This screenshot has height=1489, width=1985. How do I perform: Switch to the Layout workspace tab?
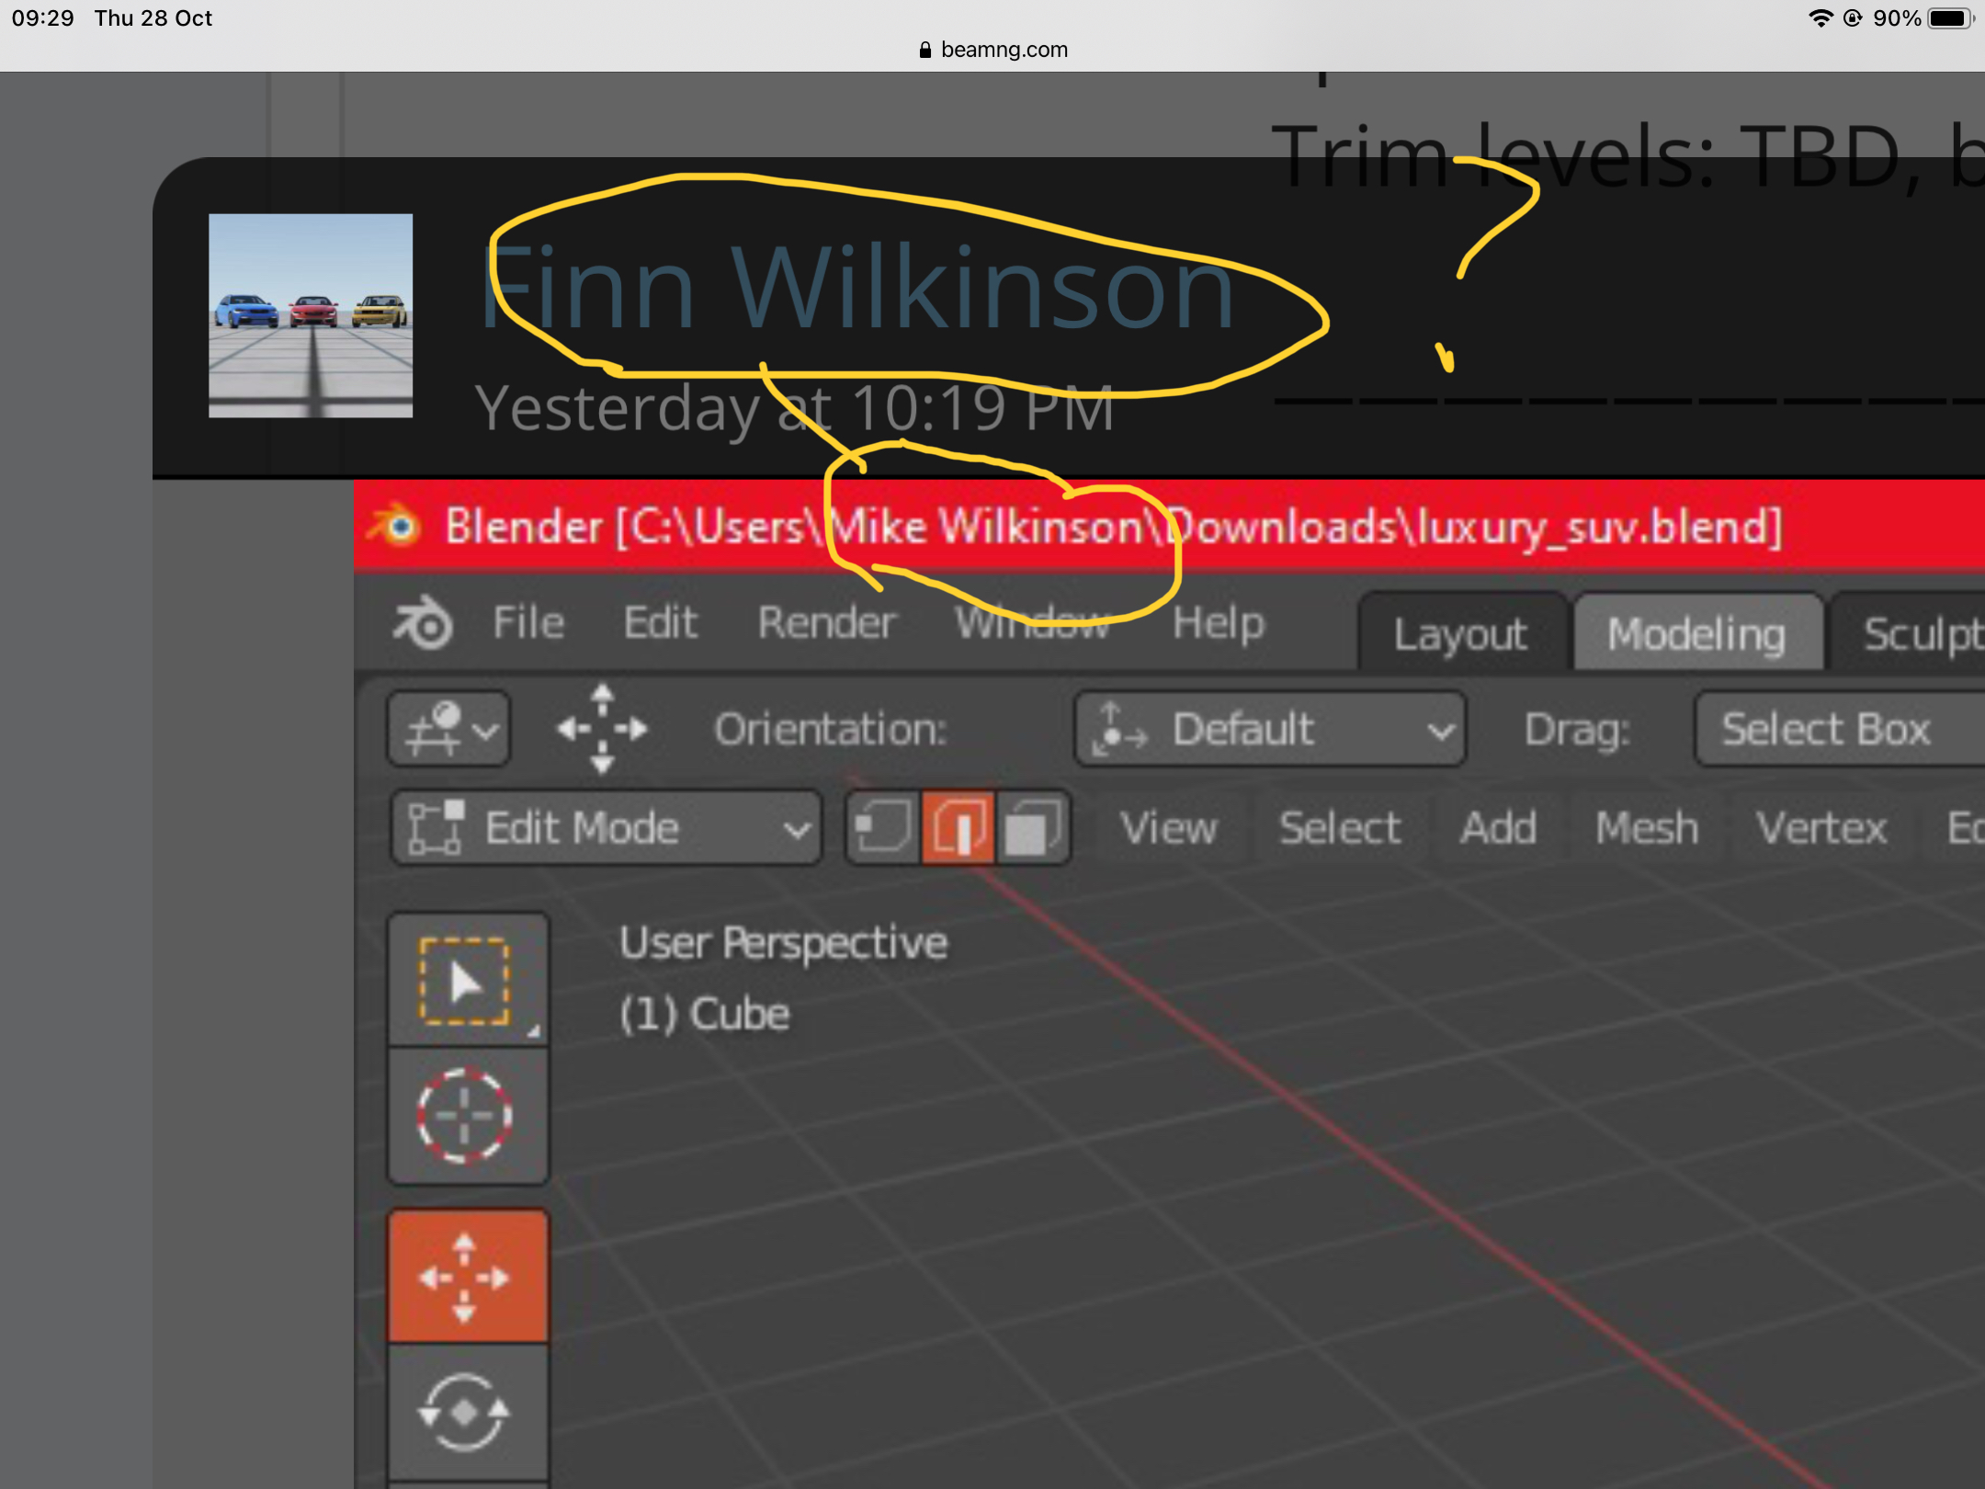pyautogui.click(x=1461, y=632)
